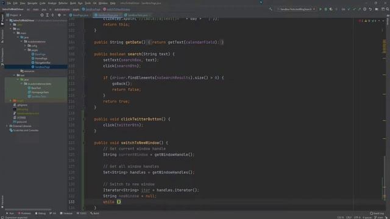Image resolution: width=390 pixels, height=219 pixels.
Task: Open the Problems tool window button
Action: 24,214
